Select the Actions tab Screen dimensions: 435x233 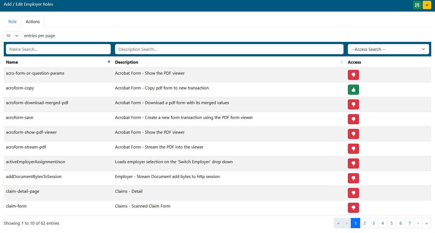tap(33, 22)
